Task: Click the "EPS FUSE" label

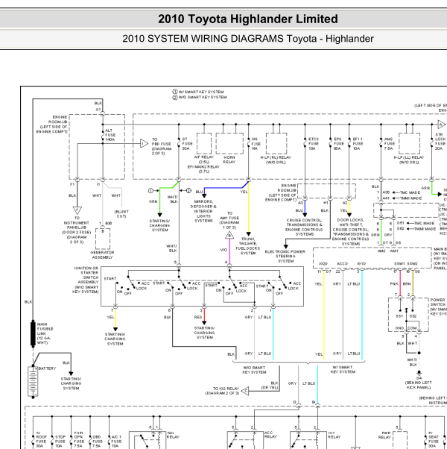Action: coord(339,142)
